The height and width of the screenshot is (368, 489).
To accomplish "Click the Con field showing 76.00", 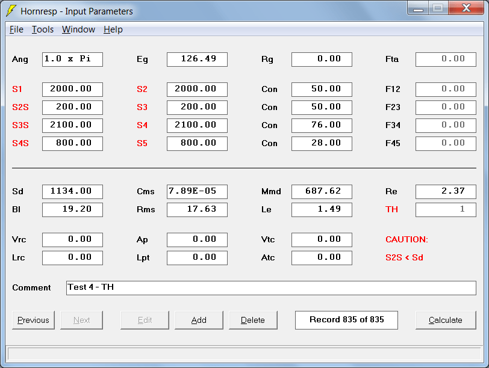I will (x=322, y=126).
